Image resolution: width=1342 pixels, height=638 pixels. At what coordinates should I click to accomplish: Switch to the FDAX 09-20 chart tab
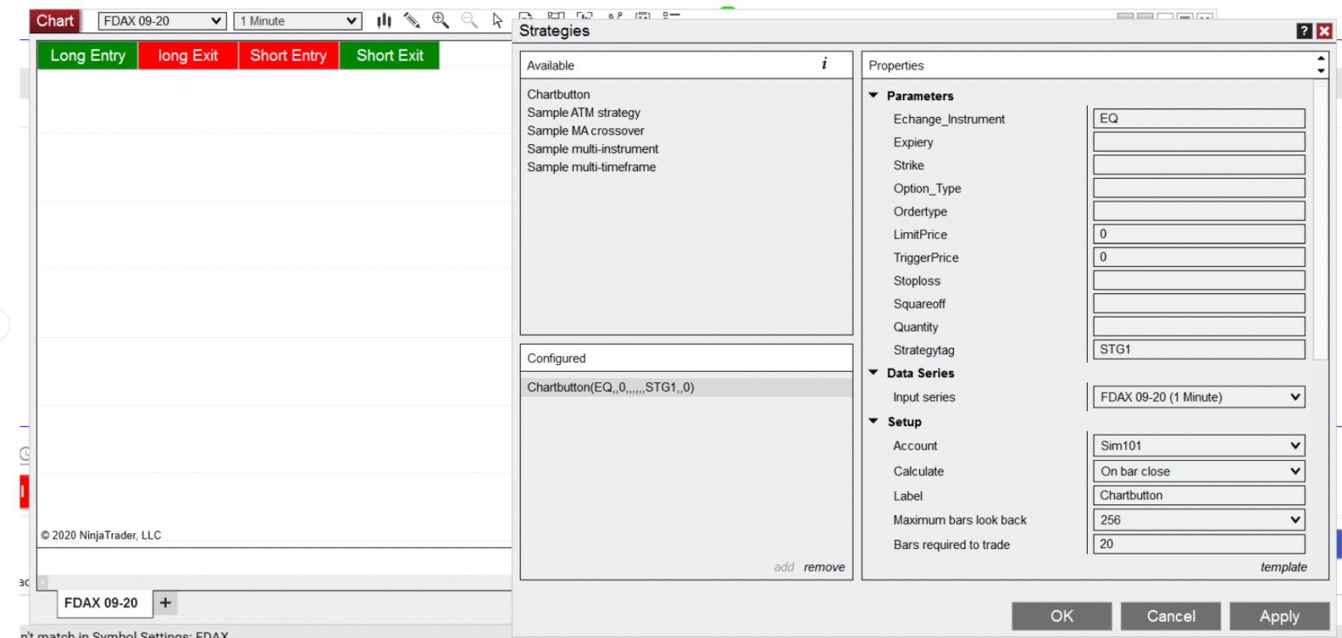click(x=102, y=603)
